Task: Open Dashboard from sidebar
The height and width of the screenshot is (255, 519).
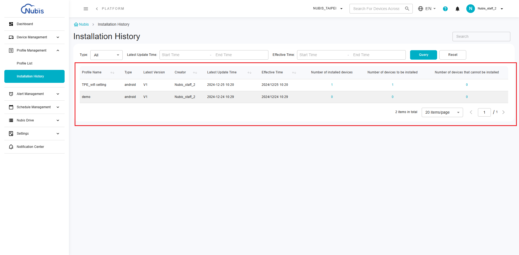Action: [25, 24]
